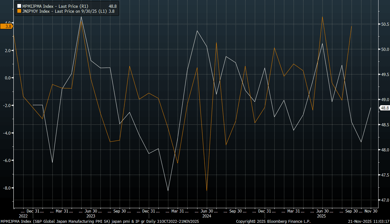Click the -8.0 tick on left axis
Screen dimensions: 390x224
[7, 188]
